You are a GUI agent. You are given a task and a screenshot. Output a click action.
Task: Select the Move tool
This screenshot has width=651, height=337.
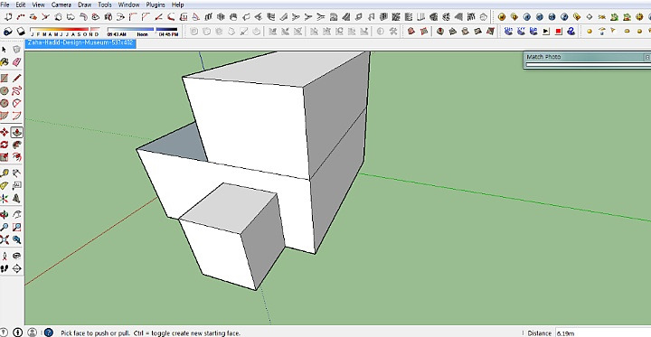[5, 133]
